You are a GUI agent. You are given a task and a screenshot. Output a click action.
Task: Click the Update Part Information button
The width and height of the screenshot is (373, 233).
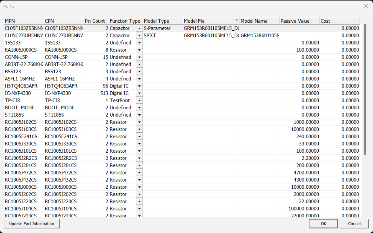coord(32,224)
